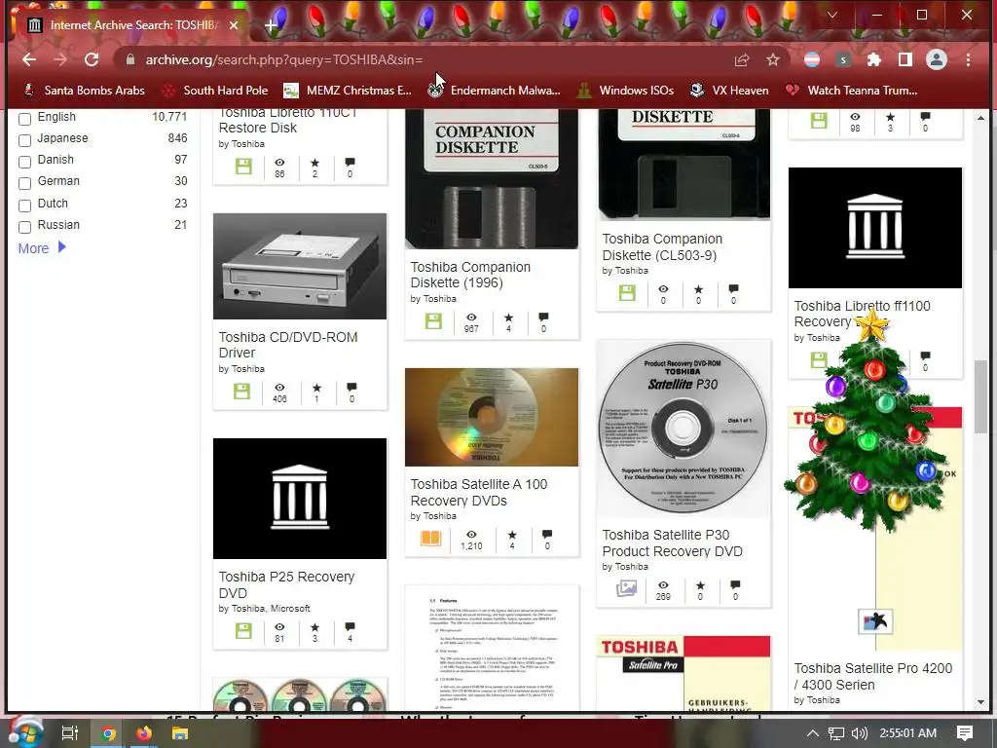Open File Explorer from the taskbar
Screen dimensions: 997x748
[180, 733]
